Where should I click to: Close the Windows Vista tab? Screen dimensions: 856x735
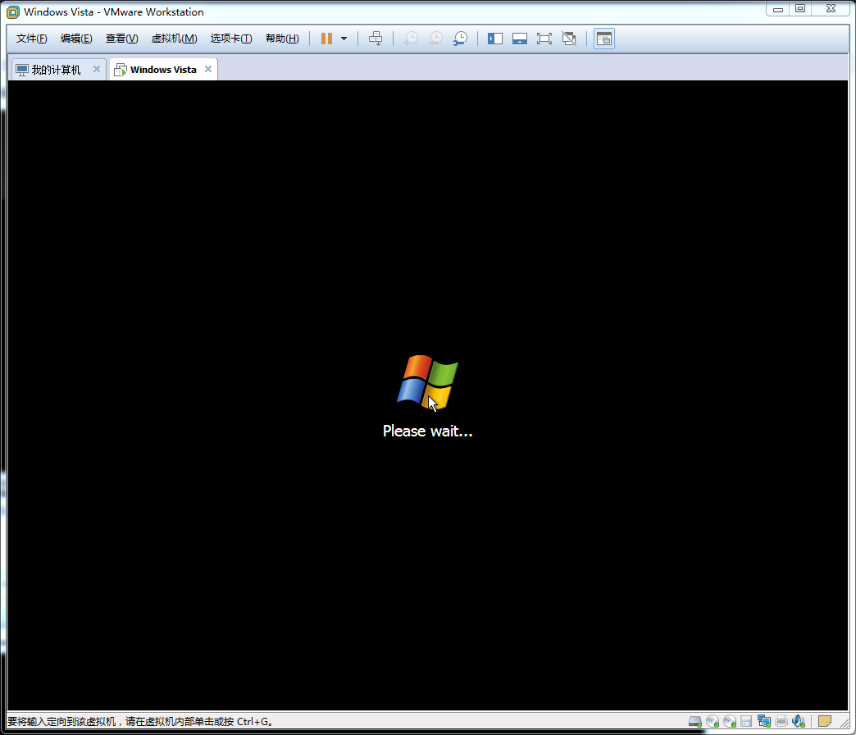(208, 69)
